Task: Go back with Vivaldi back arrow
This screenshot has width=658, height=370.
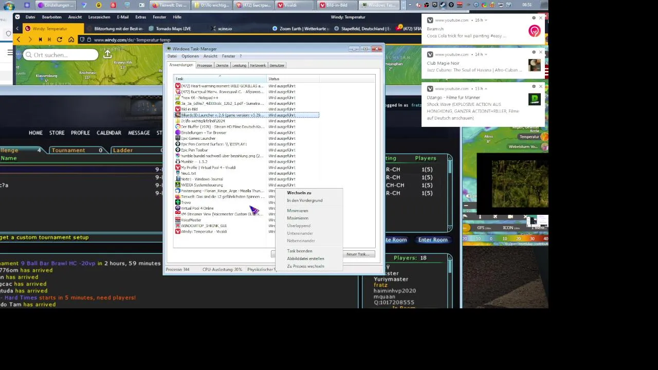Action: [x=19, y=40]
